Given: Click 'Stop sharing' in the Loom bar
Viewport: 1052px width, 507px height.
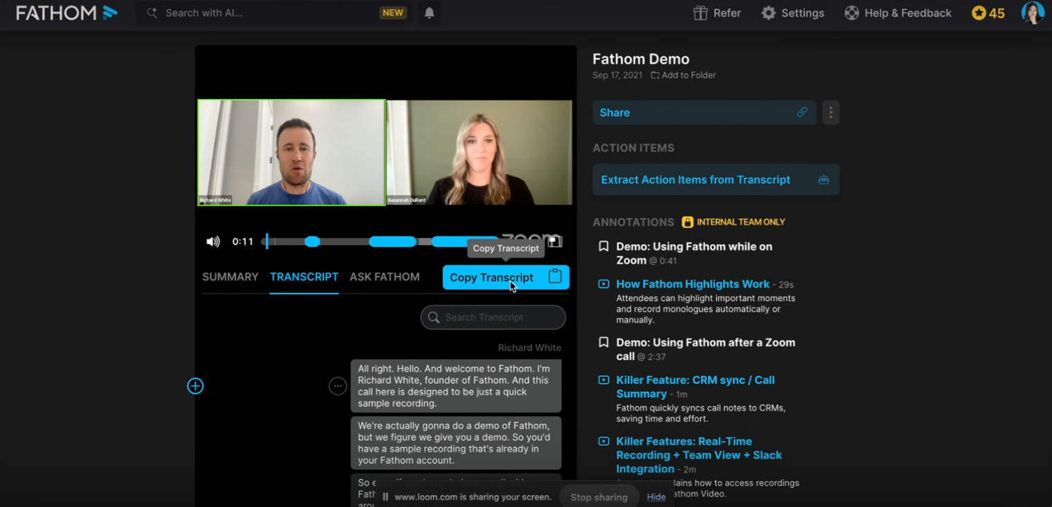Looking at the screenshot, I should (599, 497).
